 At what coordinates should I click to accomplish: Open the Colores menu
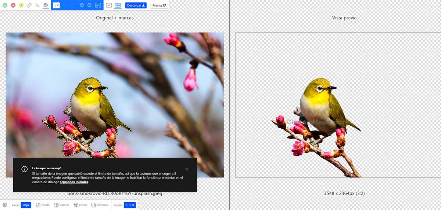click(x=62, y=205)
